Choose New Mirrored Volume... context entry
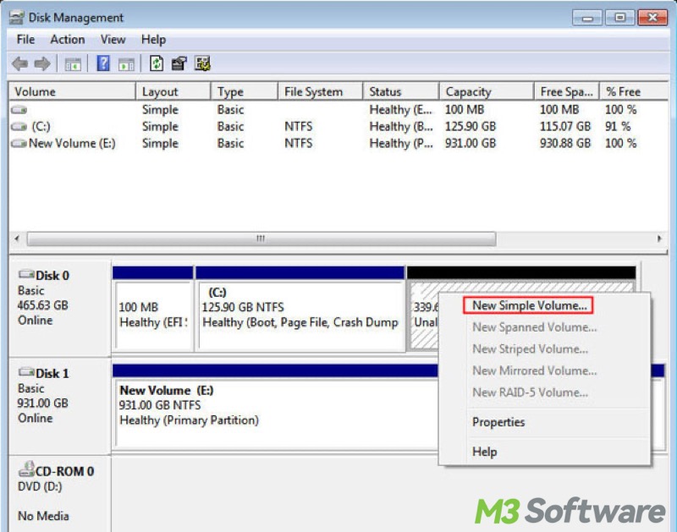 coord(535,370)
